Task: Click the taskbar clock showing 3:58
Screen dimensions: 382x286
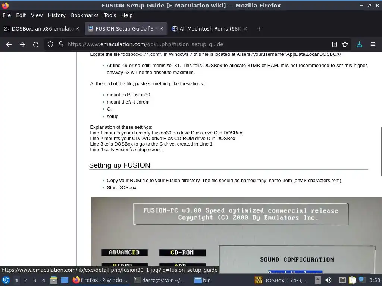Action: (375, 280)
